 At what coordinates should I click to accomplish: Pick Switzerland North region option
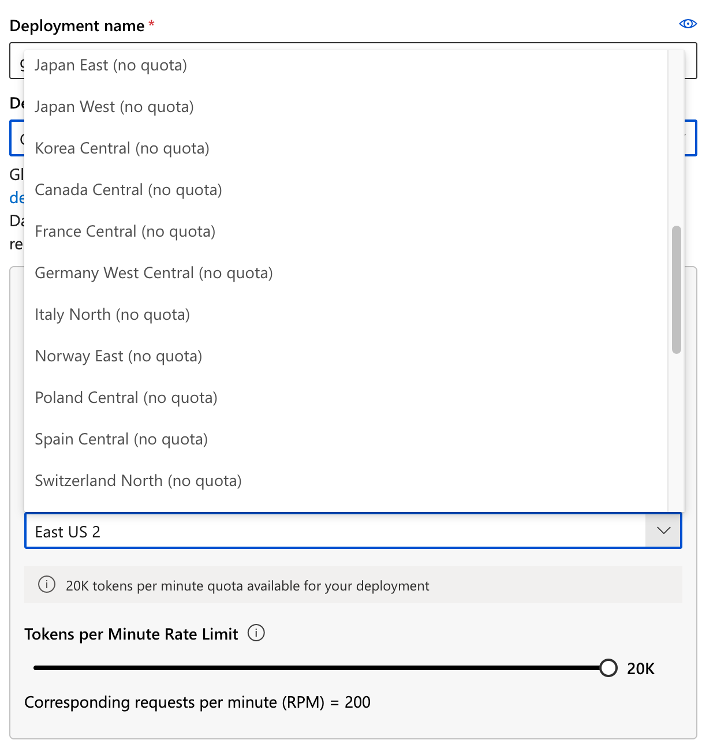click(346, 481)
